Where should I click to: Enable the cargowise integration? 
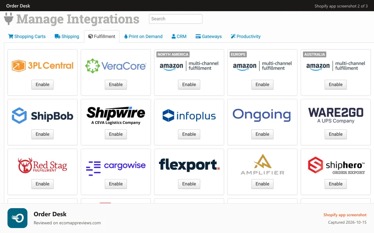coord(116,184)
